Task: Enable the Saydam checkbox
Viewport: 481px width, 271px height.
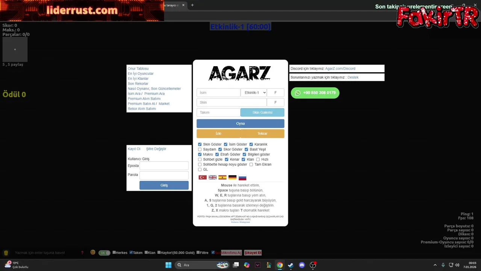Action: point(200,149)
